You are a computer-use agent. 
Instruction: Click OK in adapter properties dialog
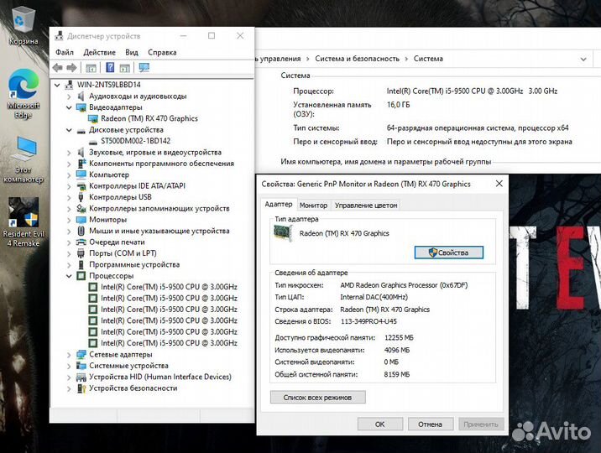(x=380, y=424)
